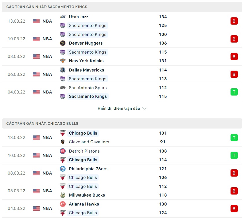
Task: Click the Denver Nuggets team logo
Action: pyautogui.click(x=62, y=43)
